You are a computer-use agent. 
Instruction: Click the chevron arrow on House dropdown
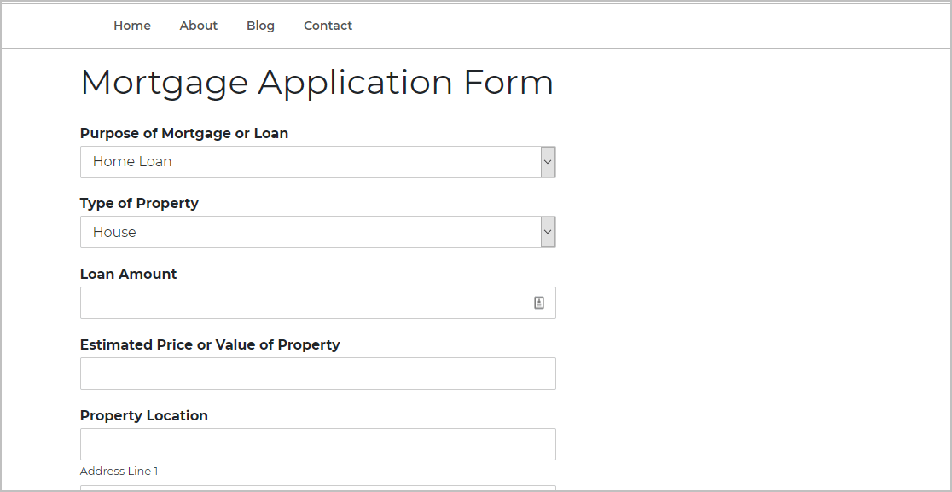(x=549, y=232)
